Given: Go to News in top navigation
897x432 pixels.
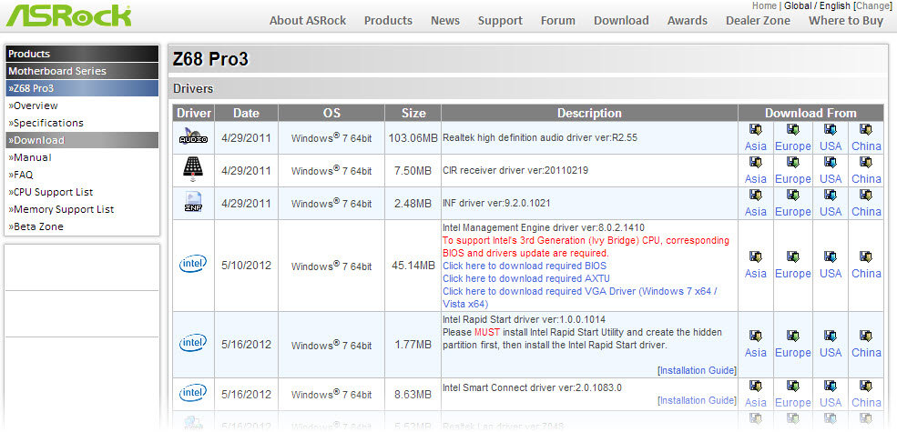Looking at the screenshot, I should pos(445,21).
